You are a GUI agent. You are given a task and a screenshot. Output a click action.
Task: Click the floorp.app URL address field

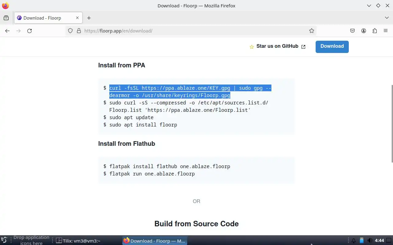[190, 31]
